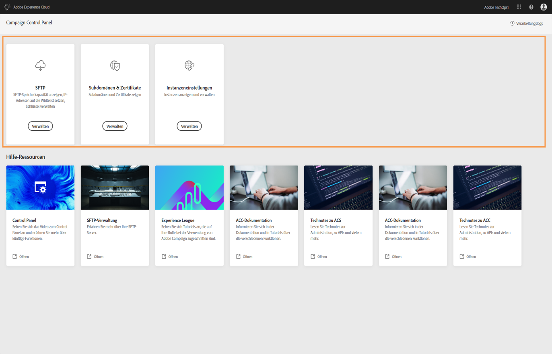
Task: Click the Hilfe-Ressourcen section heading
Action: coord(26,157)
